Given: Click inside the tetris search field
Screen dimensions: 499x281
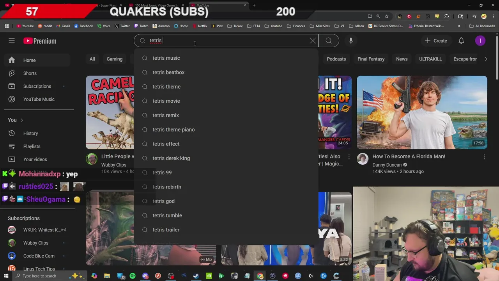Looking at the screenshot, I should point(226,41).
